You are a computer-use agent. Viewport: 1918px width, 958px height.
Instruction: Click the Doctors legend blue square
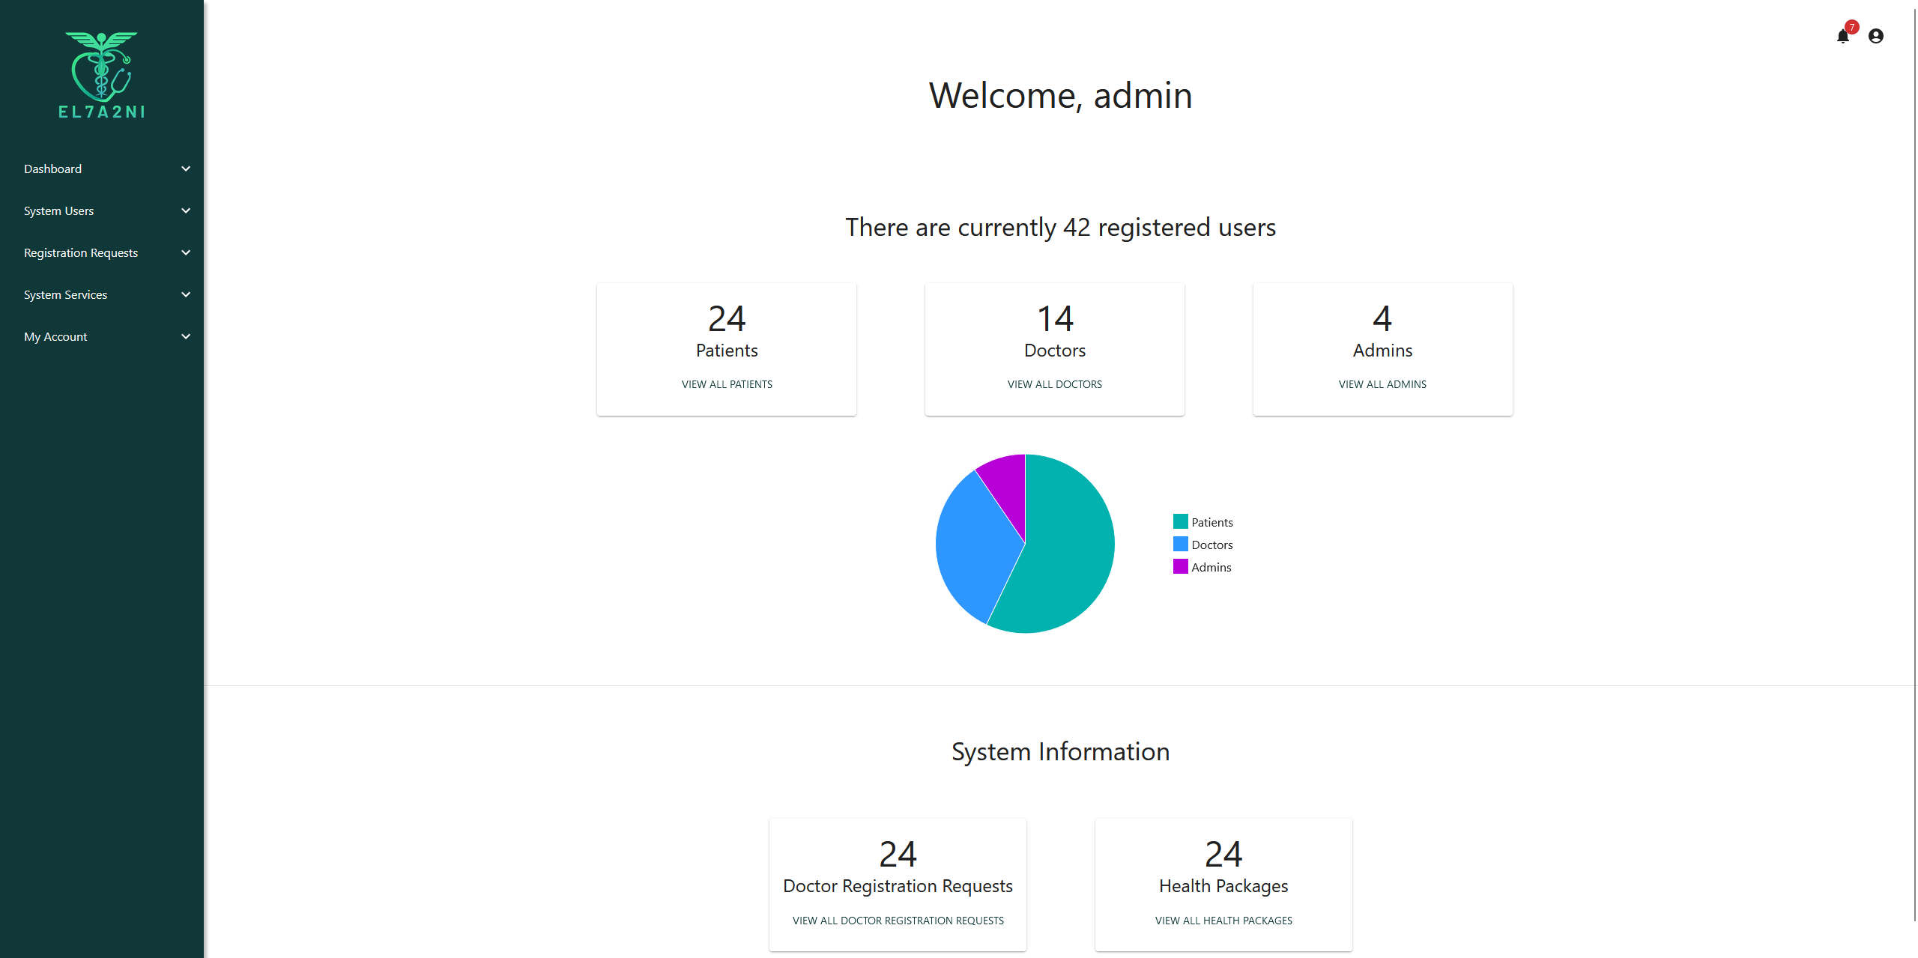click(x=1180, y=545)
